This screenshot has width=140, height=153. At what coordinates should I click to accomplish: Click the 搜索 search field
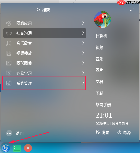coord(45,10)
